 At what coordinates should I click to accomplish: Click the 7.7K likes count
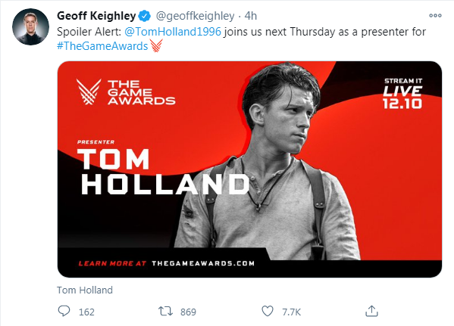coord(292,312)
